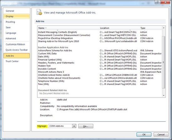Click the ActionsPane3.xsd location cell
This screenshot has width=172, height=140.
(x=118, y=51)
